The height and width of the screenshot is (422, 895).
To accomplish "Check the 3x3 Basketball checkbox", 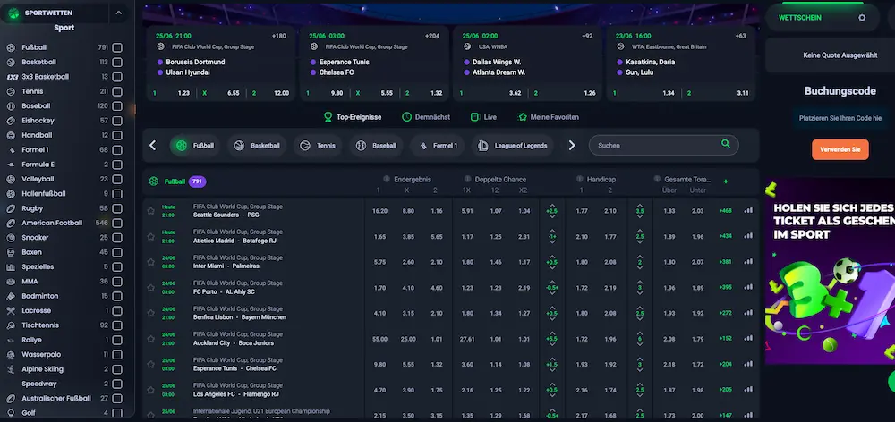I will (117, 77).
